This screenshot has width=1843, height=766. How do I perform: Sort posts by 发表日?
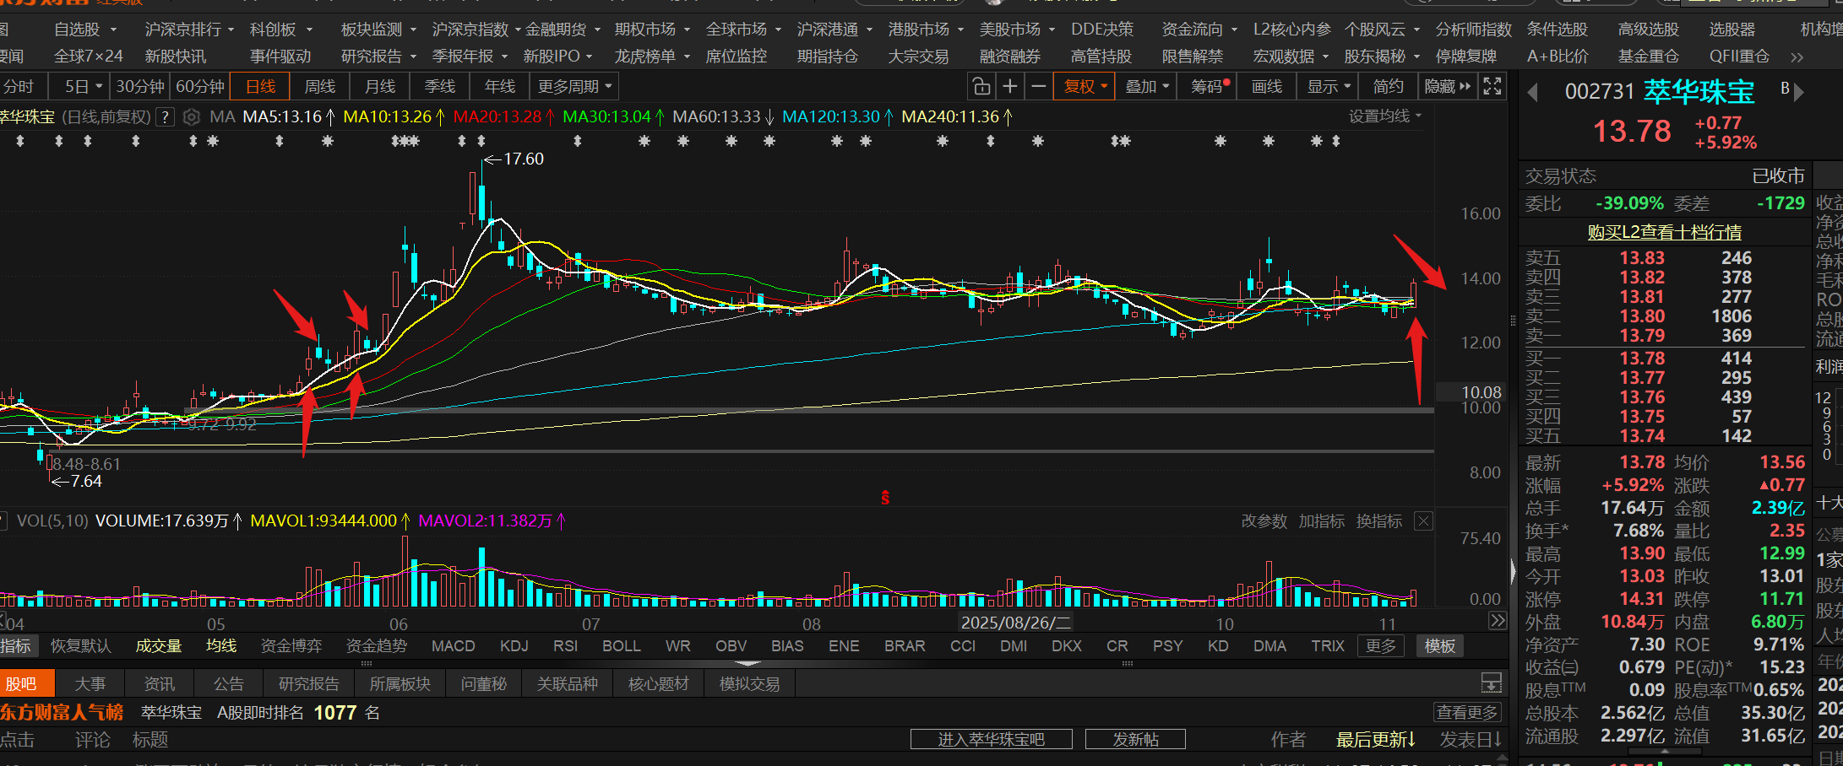[x=1471, y=740]
